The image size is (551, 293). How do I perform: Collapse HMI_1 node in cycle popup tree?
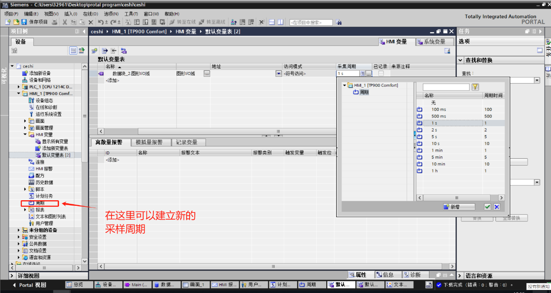[344, 85]
